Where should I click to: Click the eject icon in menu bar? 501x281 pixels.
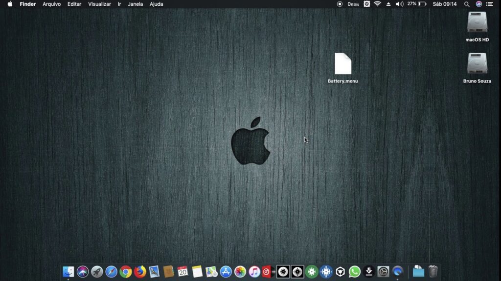coord(388,4)
